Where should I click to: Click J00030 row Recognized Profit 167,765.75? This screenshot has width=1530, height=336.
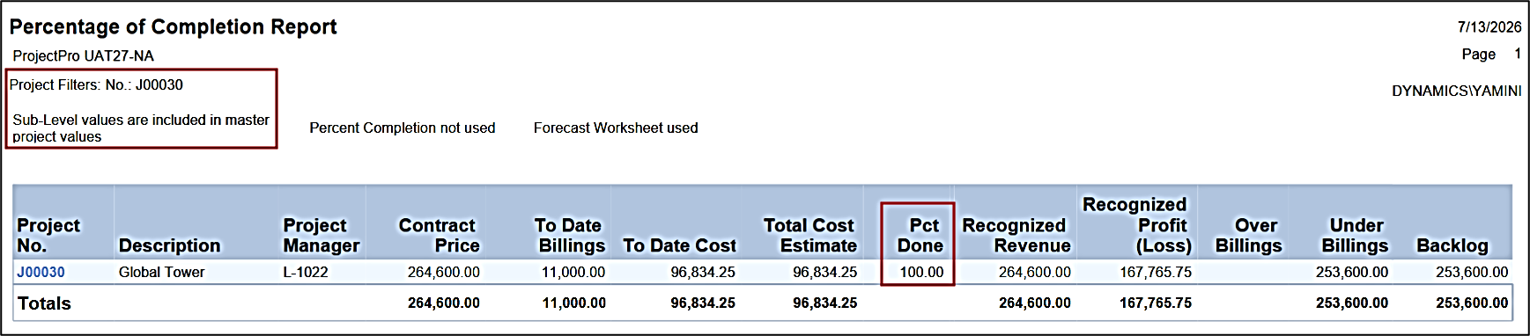pos(1156,273)
